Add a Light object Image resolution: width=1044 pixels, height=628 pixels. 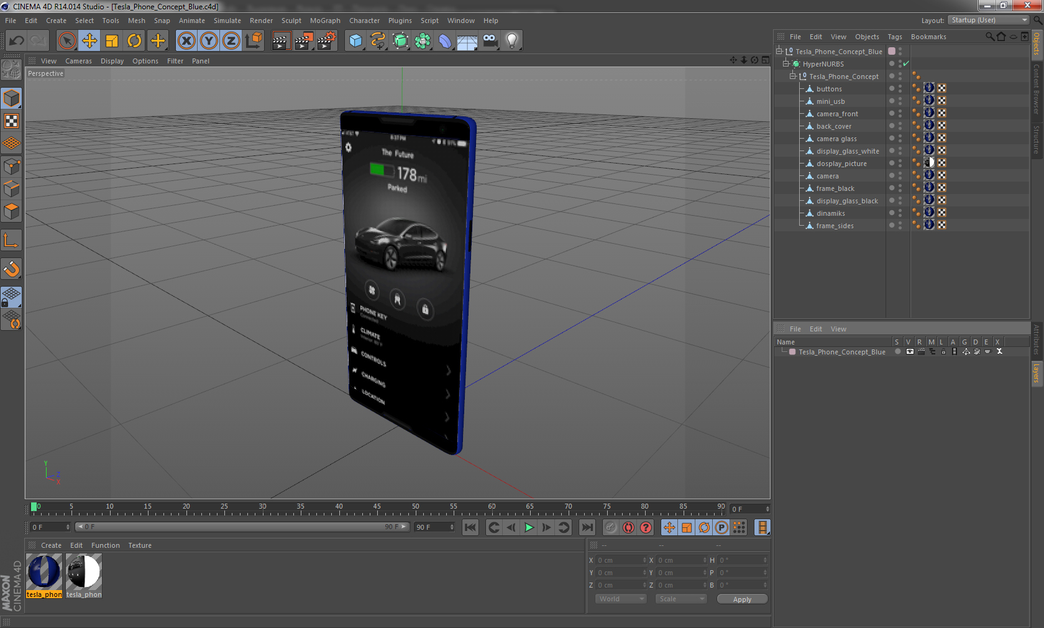(x=512, y=41)
